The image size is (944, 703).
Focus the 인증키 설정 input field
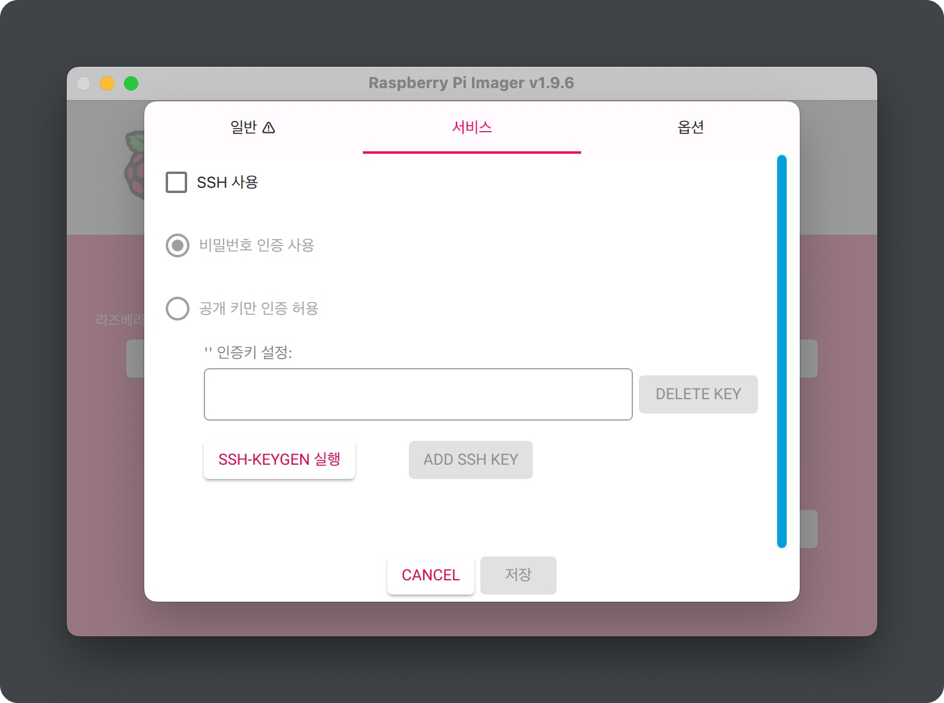[x=418, y=394]
